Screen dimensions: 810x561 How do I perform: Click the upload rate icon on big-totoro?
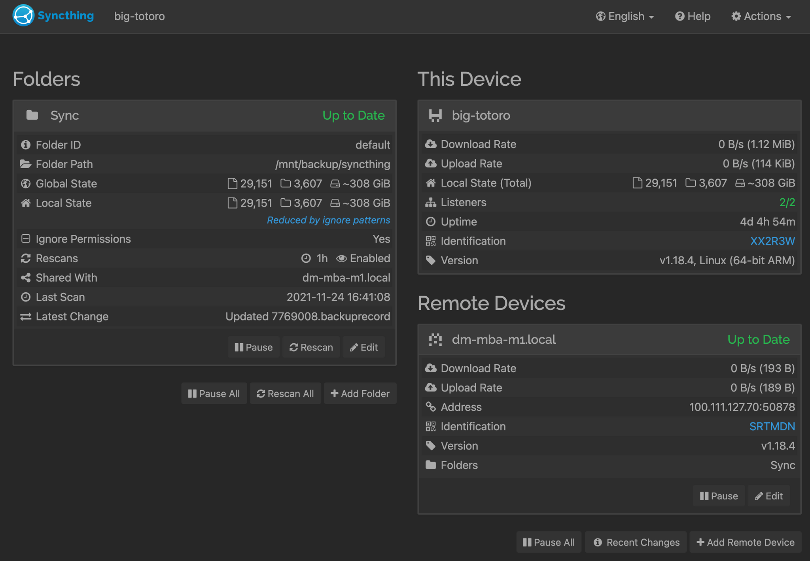tap(431, 163)
